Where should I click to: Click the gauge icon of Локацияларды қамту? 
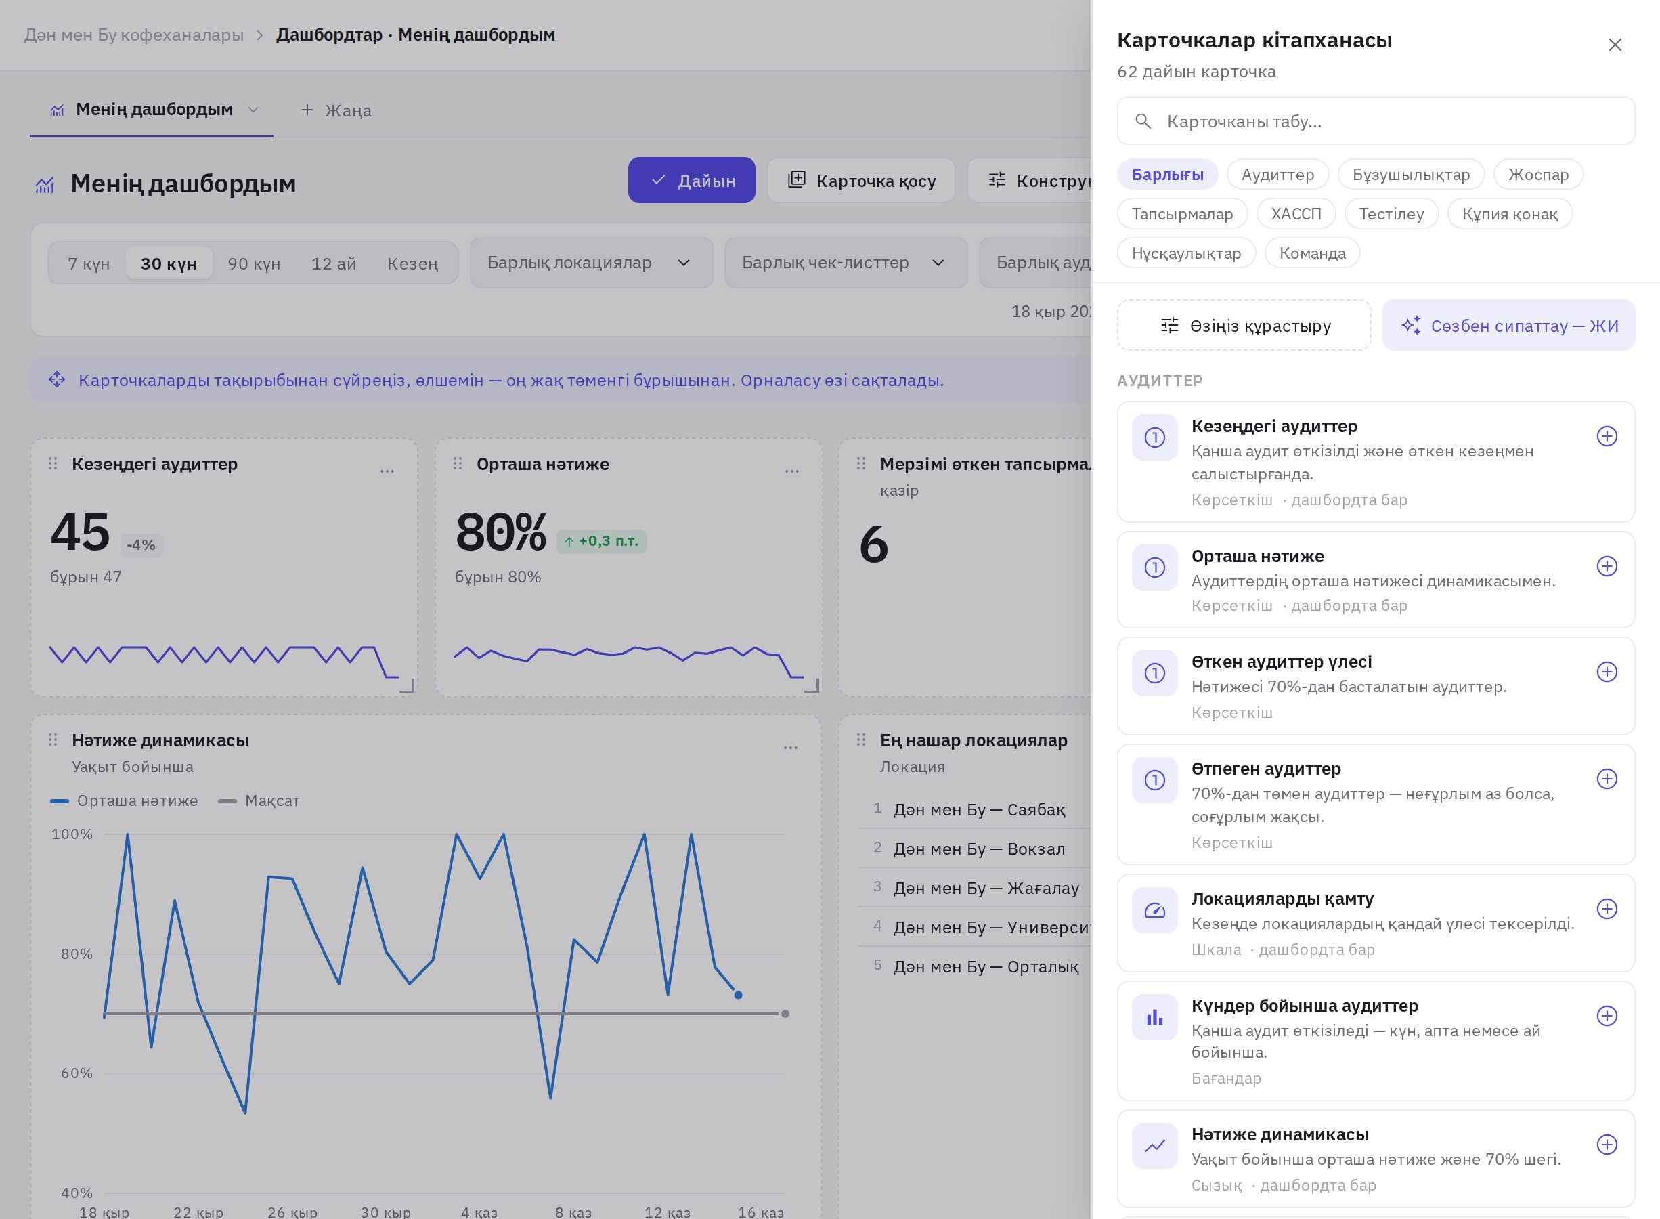coord(1155,911)
